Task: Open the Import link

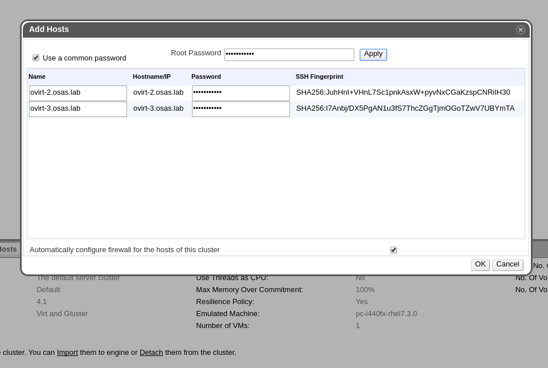Action: [67, 353]
